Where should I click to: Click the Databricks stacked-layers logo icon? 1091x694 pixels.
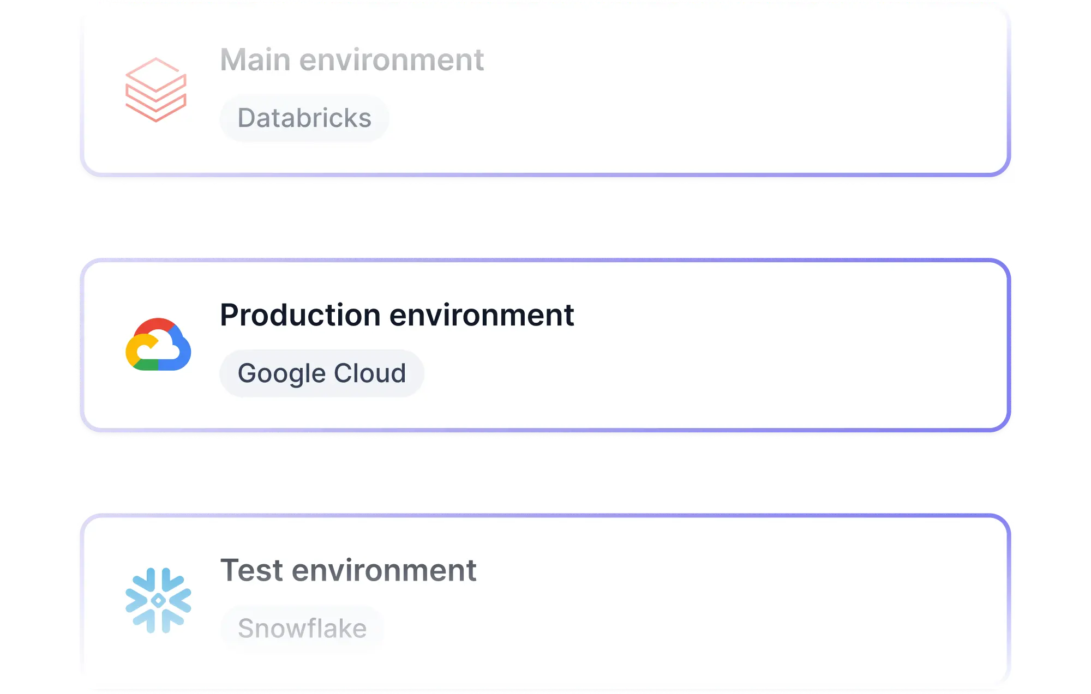[156, 90]
